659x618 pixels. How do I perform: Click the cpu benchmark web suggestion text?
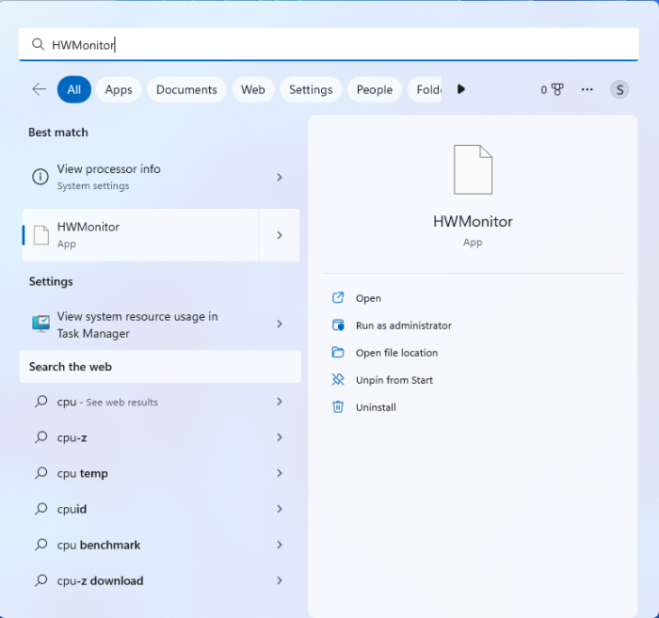tap(99, 545)
